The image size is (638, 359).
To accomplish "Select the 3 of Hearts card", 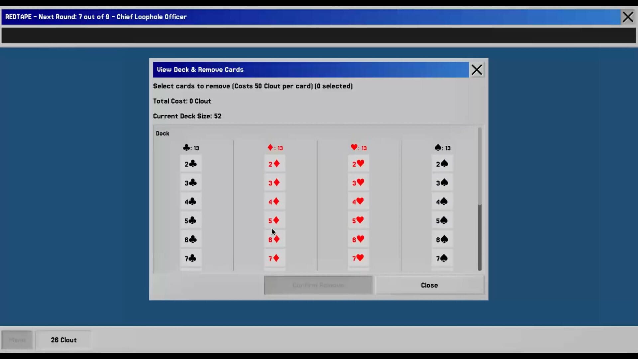I will 358,182.
